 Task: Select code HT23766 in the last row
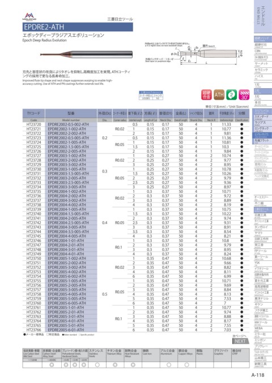click(34, 330)
